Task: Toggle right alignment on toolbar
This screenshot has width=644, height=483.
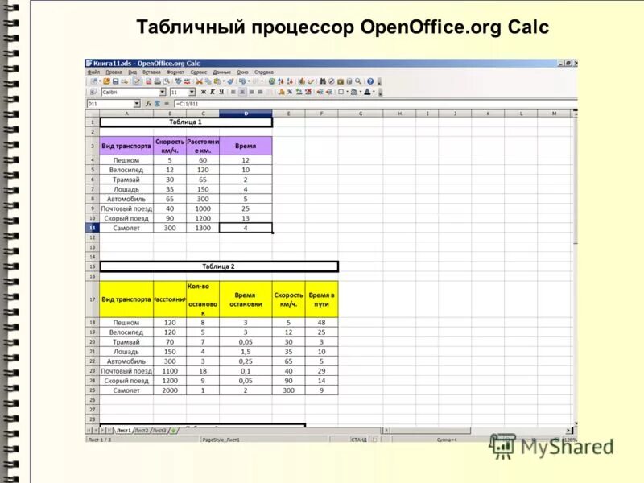Action: [250, 94]
